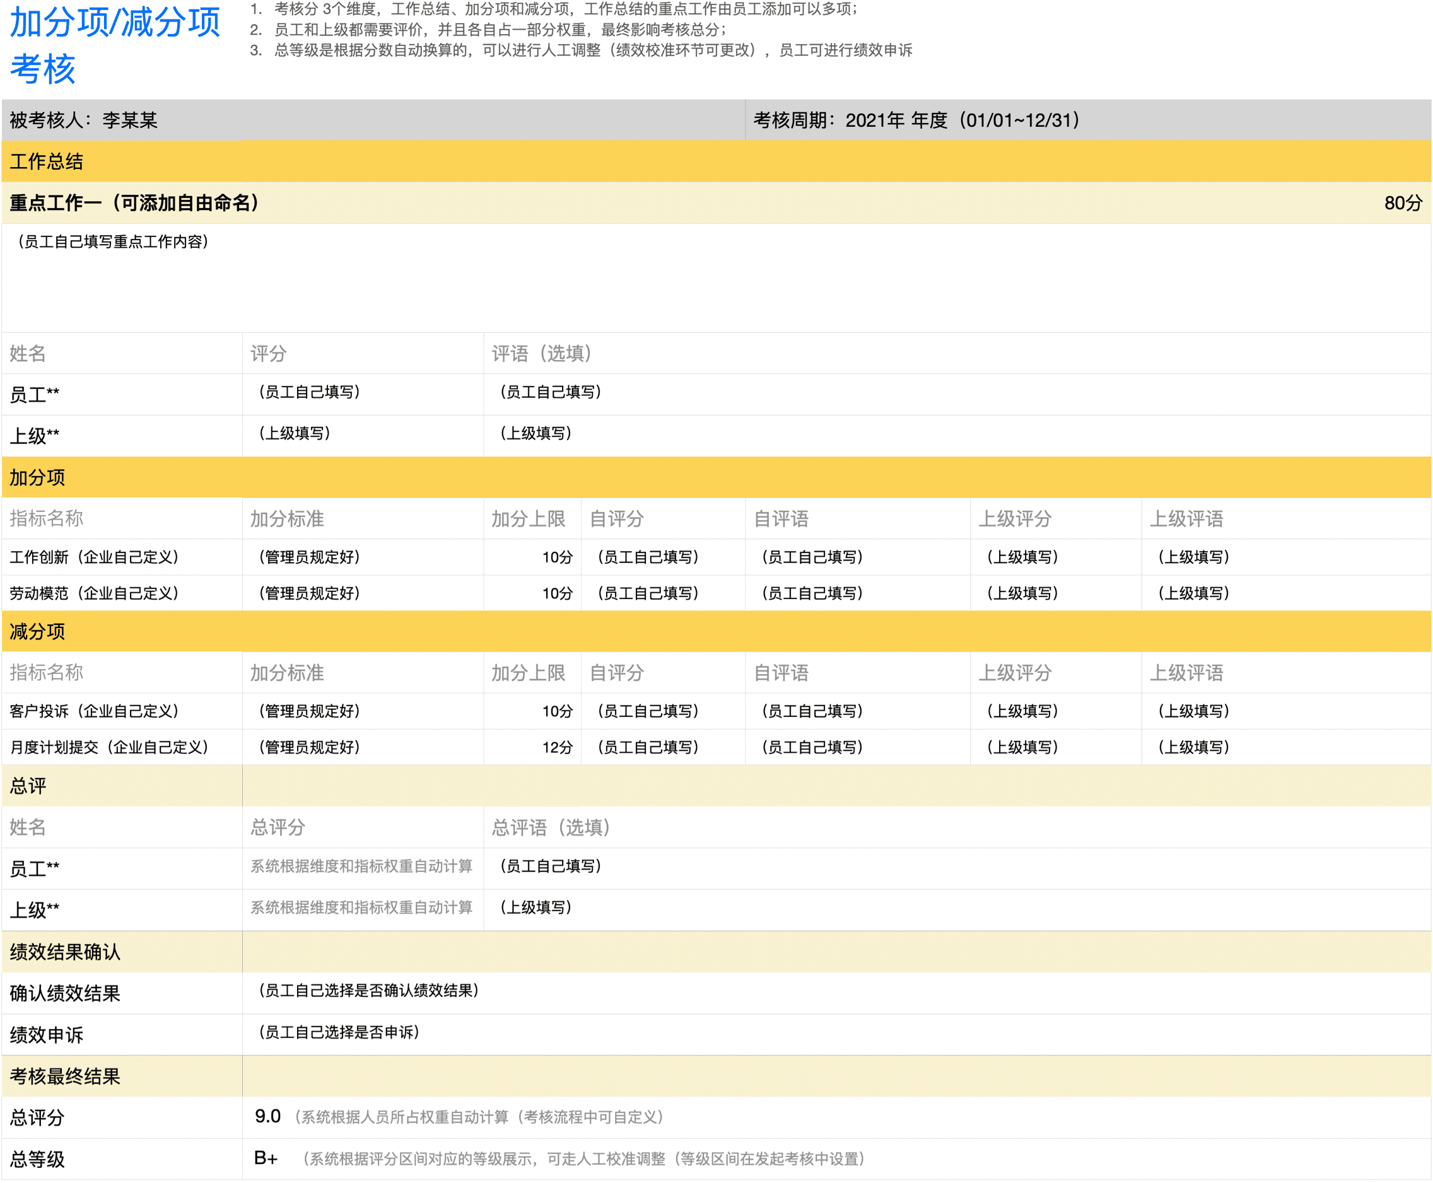Click into the 员工自己填写重点工作内容 field

click(x=716, y=278)
